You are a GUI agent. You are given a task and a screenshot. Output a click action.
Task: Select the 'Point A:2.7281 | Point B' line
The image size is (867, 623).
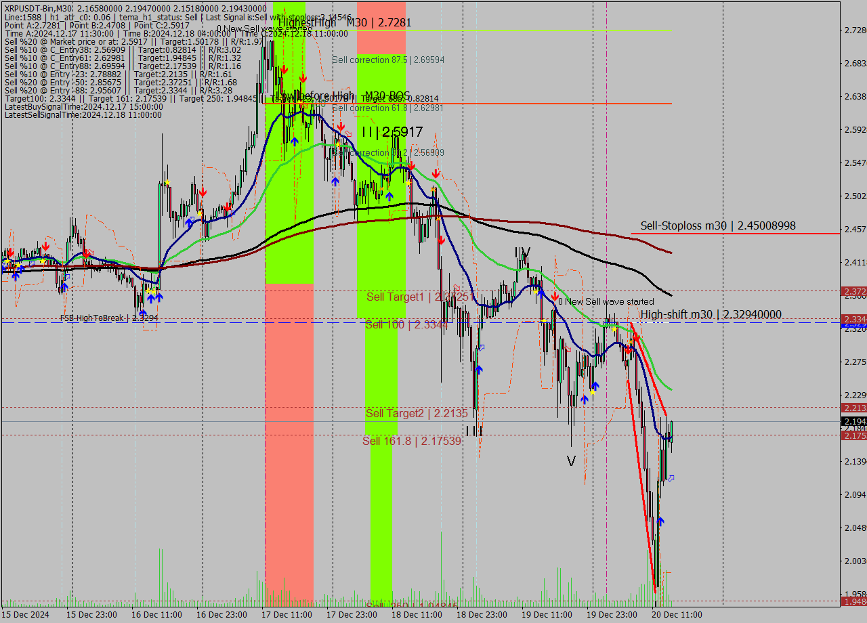click(x=97, y=26)
